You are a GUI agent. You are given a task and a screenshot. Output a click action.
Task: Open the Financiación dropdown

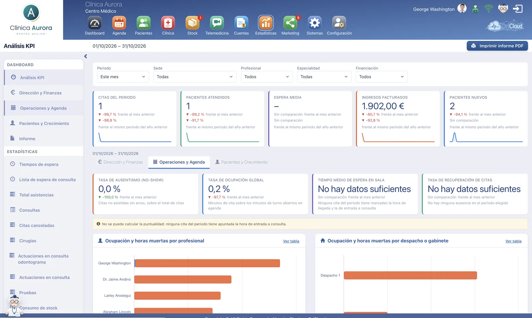(382, 77)
